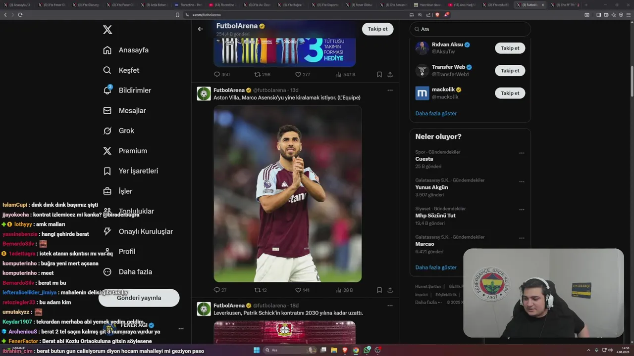Open the Marcao trending topic

point(424,244)
